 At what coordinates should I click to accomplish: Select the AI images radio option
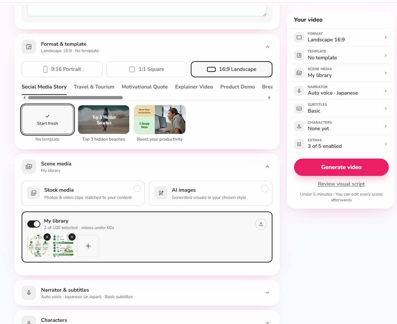point(265,188)
